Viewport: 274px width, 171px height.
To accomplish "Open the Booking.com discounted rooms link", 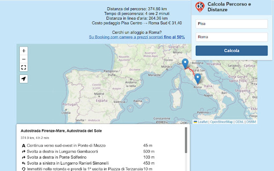I will [x=137, y=37].
